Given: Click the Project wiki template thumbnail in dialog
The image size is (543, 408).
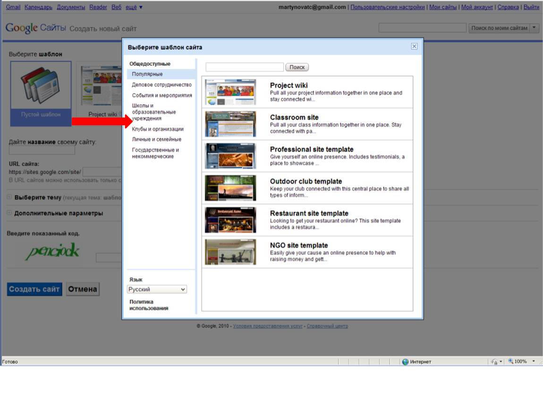Looking at the screenshot, I should click(230, 92).
